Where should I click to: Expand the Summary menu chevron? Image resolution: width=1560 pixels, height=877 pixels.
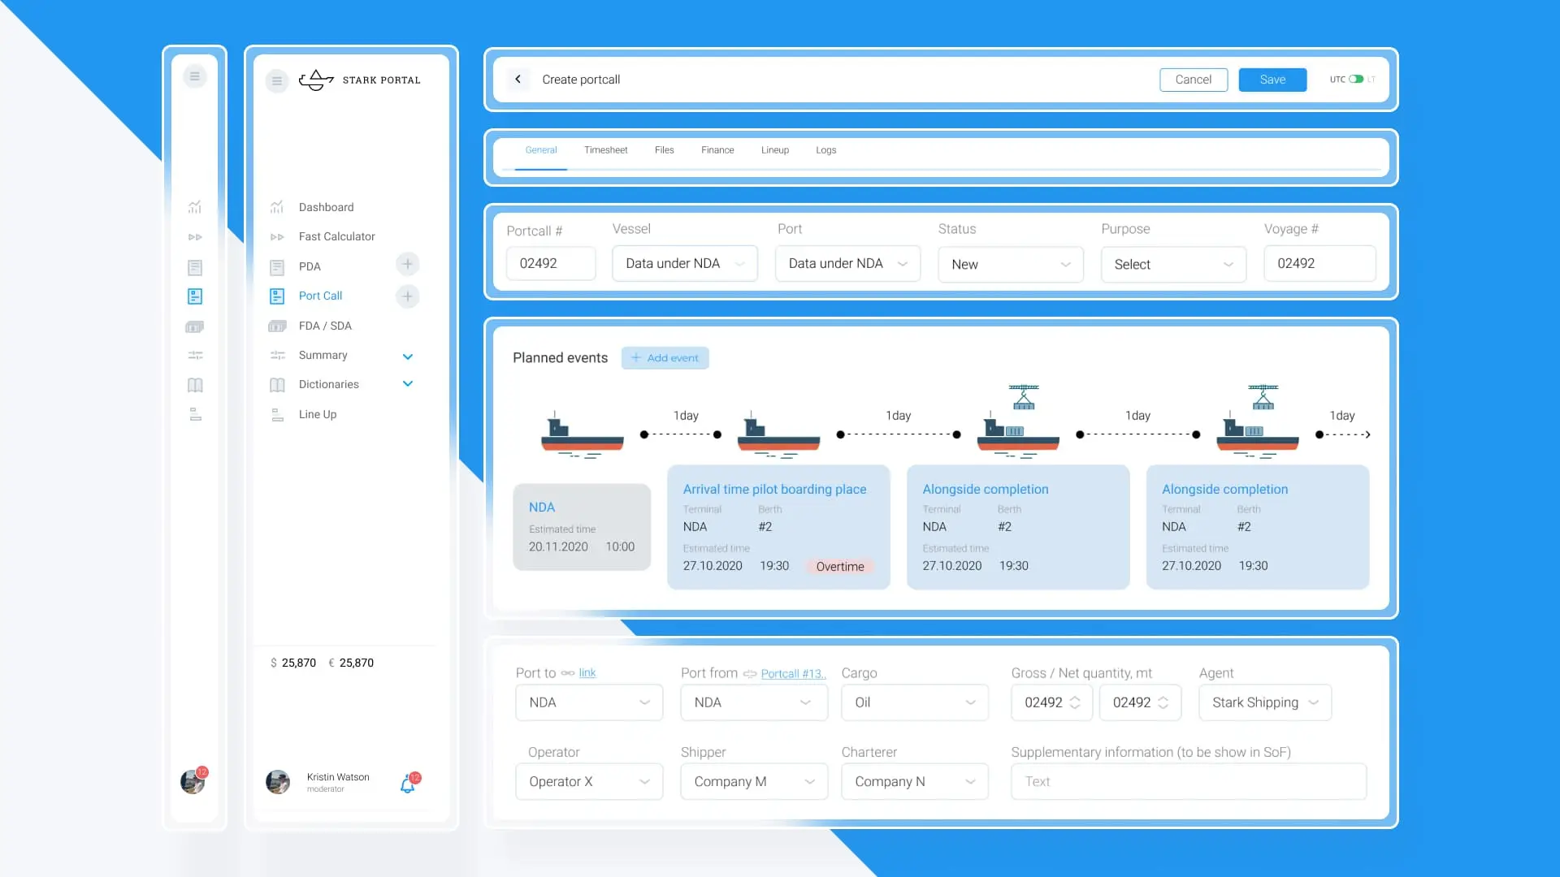408,356
